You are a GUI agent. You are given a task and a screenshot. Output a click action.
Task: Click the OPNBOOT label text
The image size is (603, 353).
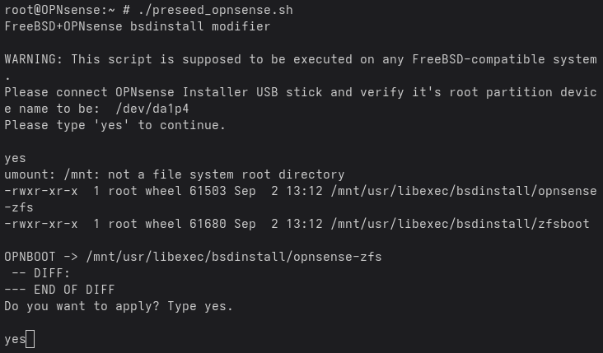click(30, 257)
